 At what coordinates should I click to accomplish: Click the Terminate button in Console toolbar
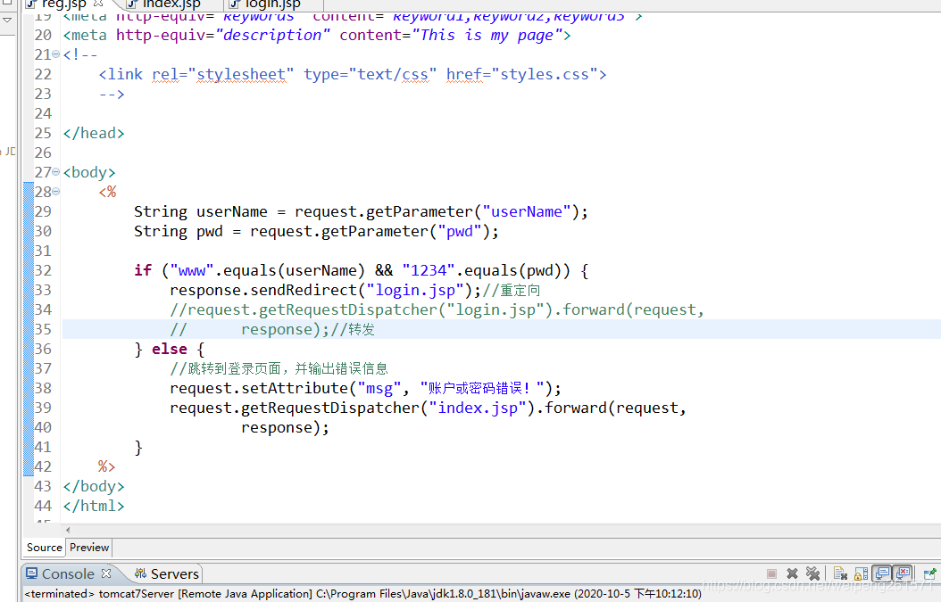[x=771, y=573]
